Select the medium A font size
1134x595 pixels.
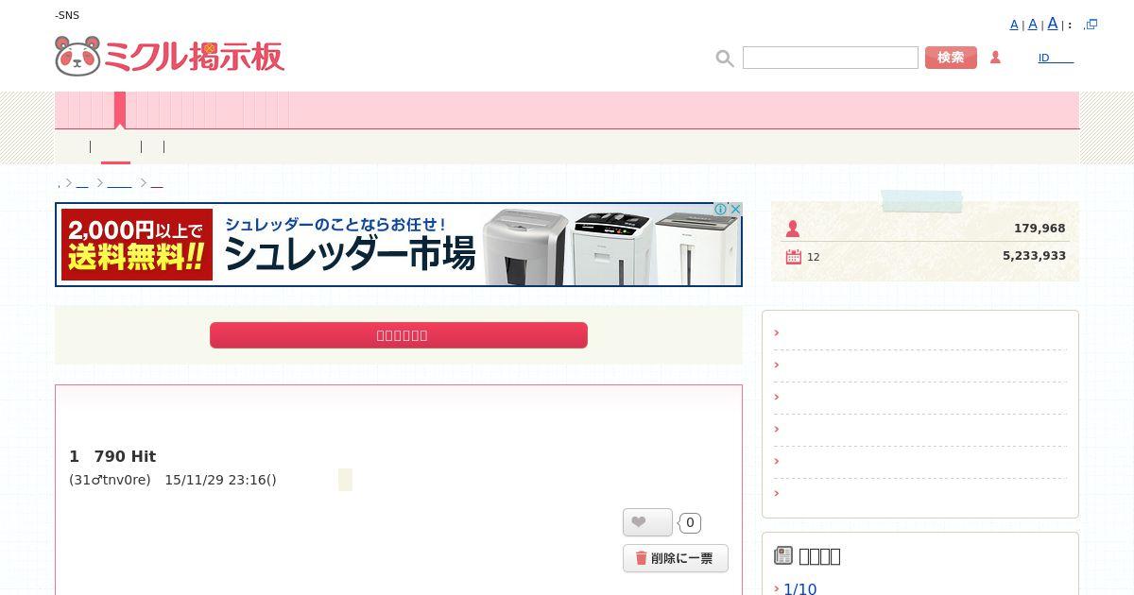[1033, 25]
